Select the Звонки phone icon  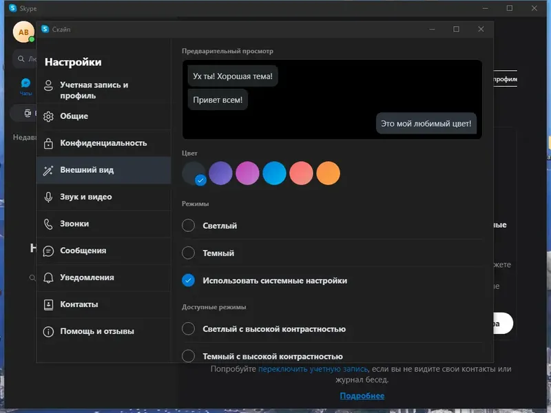pos(48,224)
